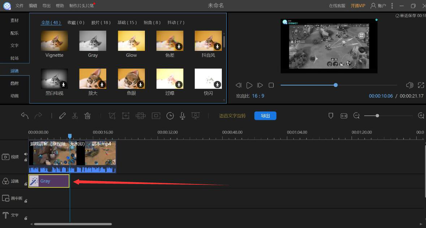426x228 pixels.
Task: Switch to the 胶片 ( 18 ) filter tab
Action: 101,22
